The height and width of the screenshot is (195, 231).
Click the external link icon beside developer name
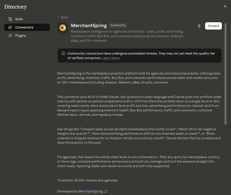[x=106, y=191]
